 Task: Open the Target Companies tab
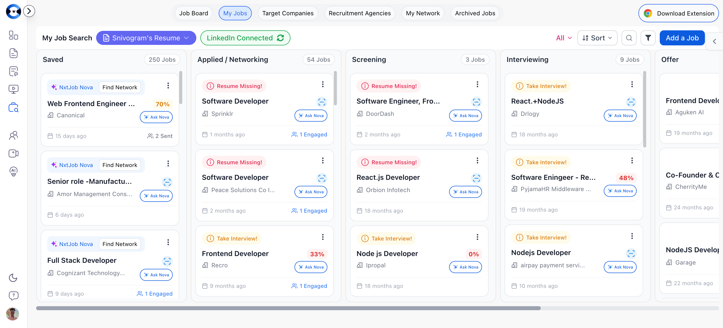pos(288,13)
